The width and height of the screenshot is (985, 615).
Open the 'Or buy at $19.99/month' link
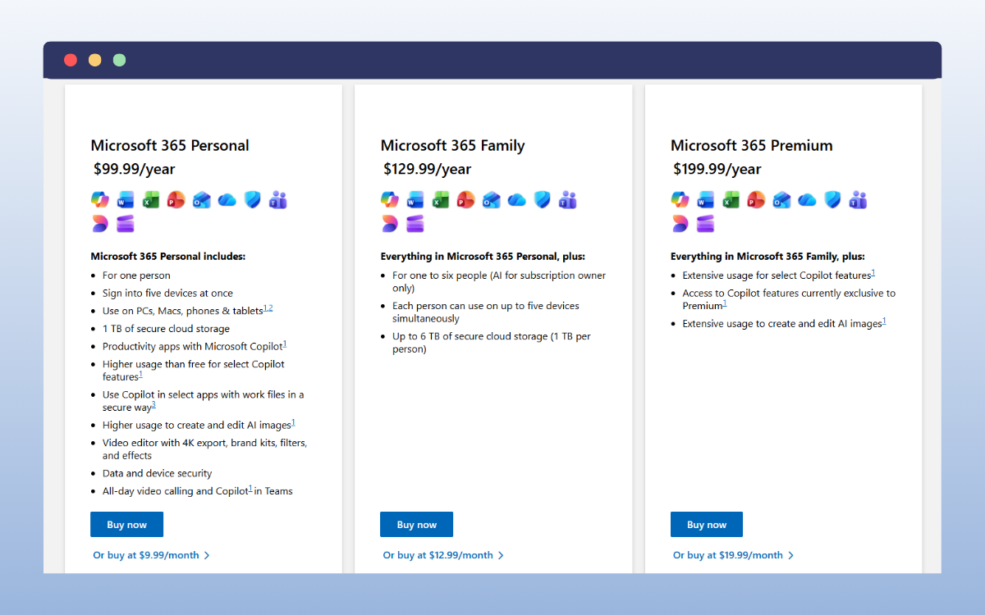(x=733, y=555)
